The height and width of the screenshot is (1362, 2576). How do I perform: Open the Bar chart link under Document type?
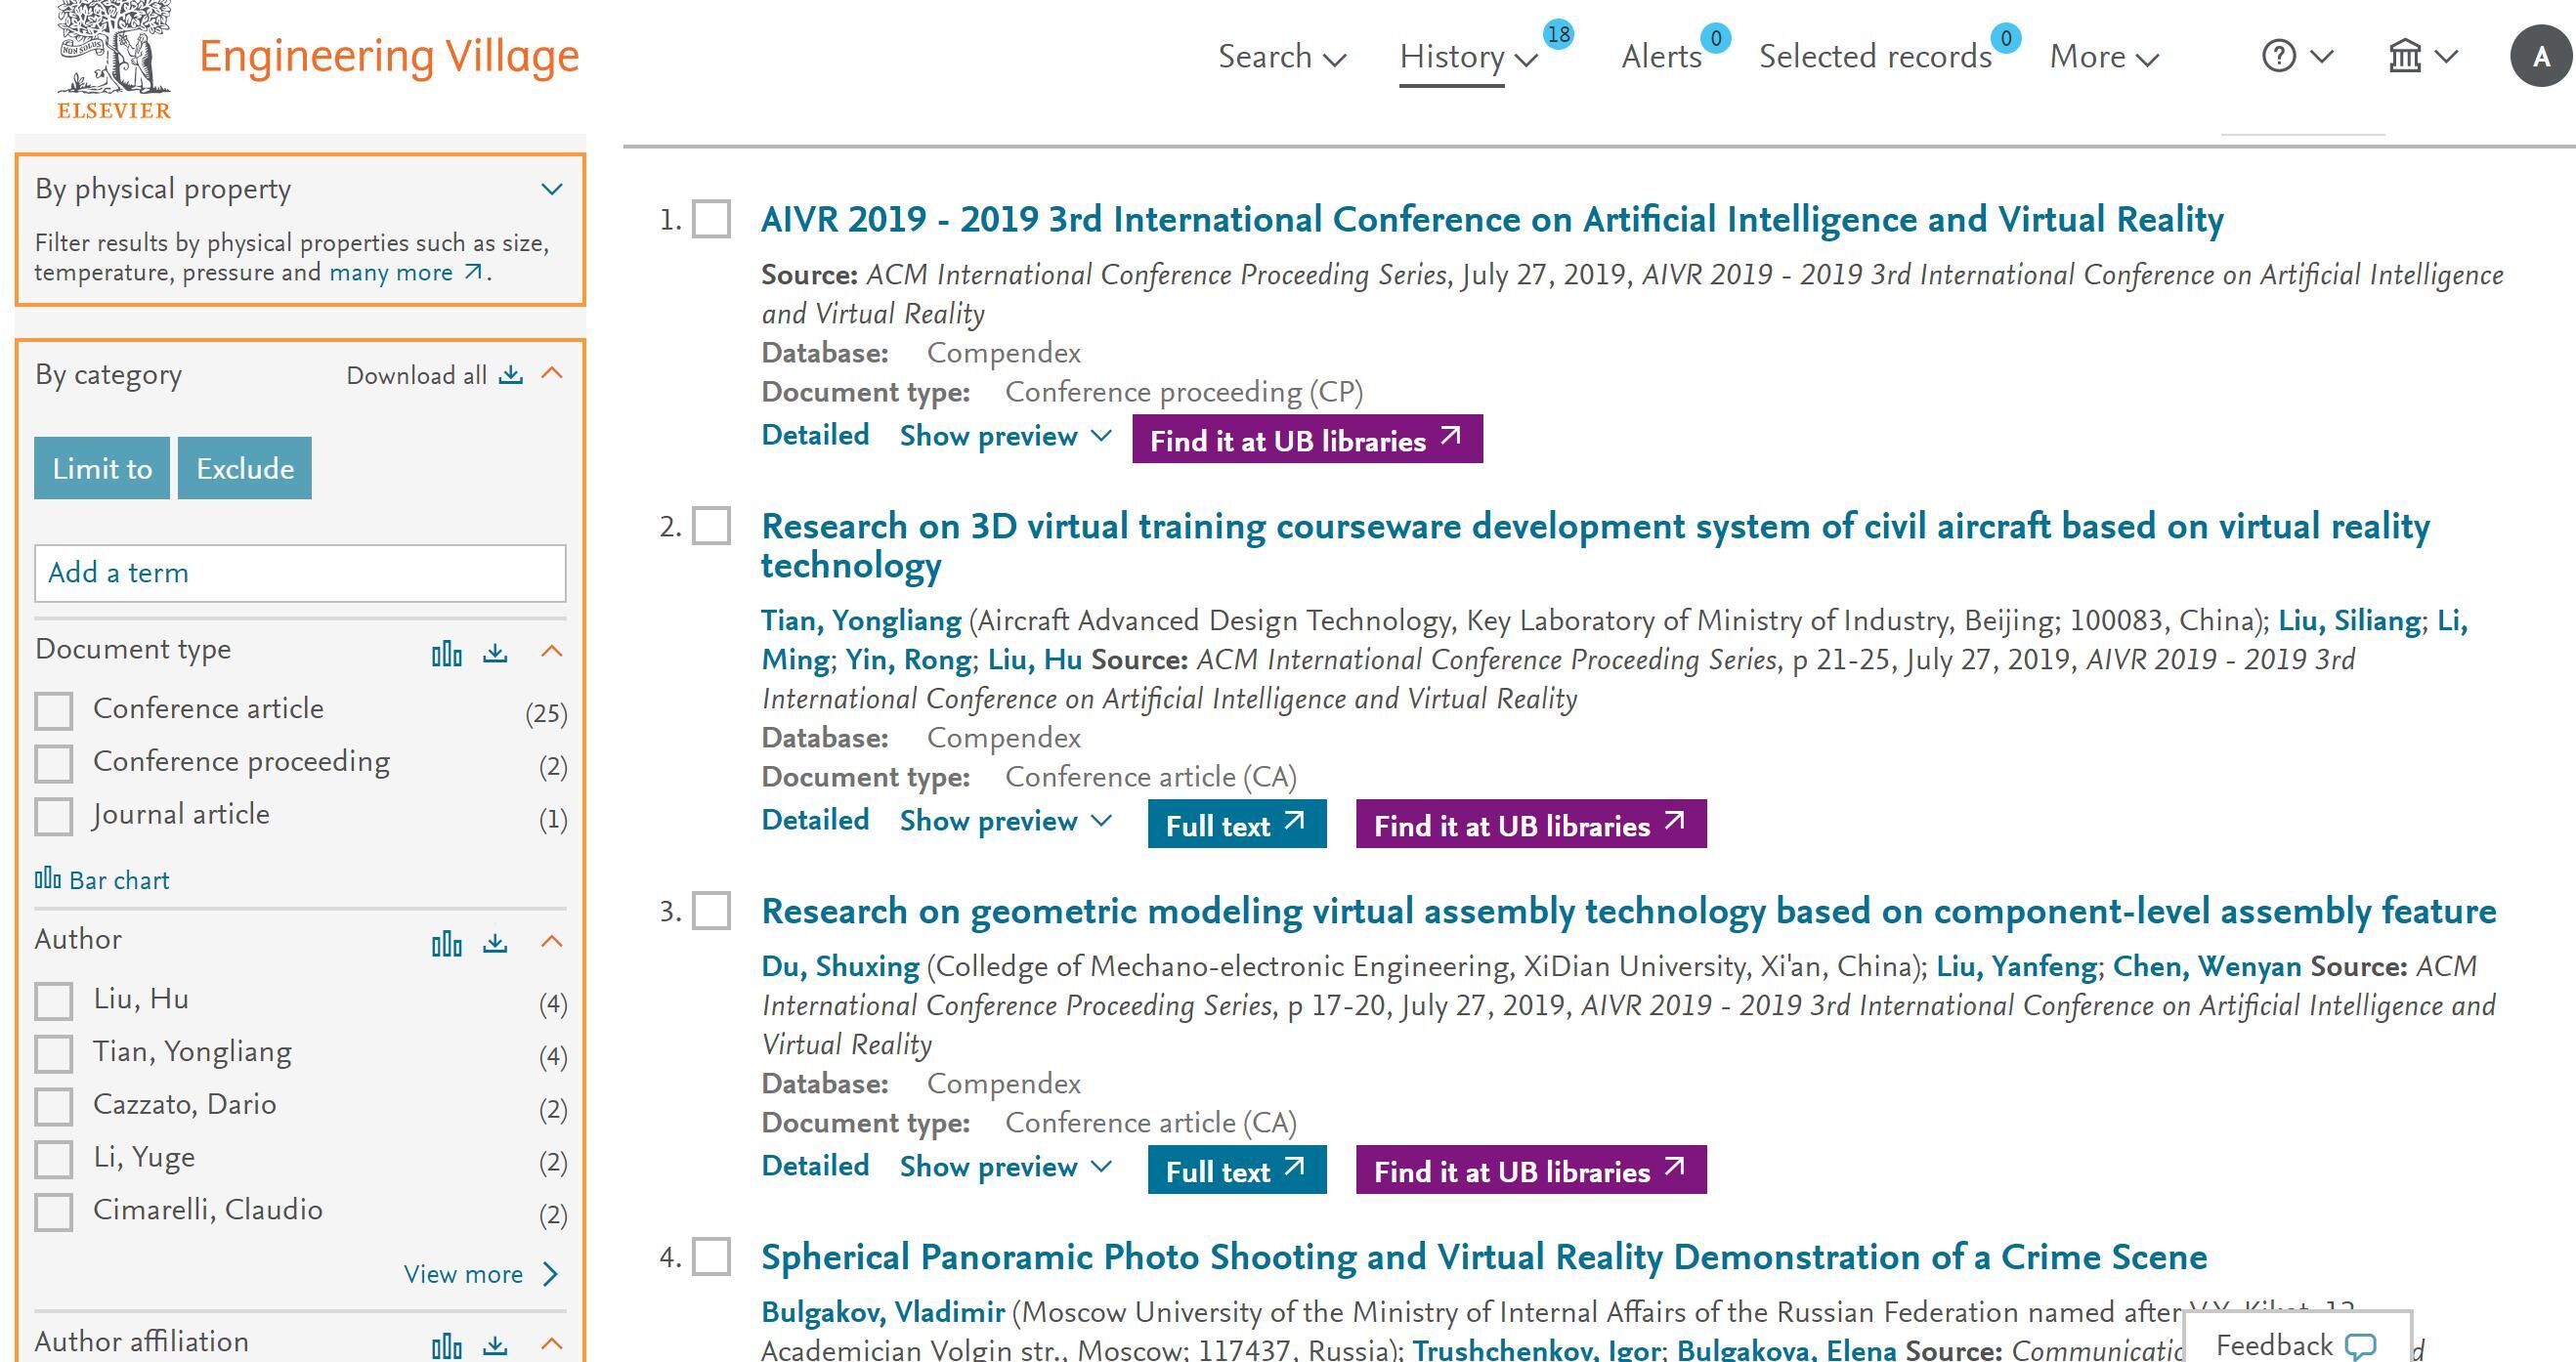tap(102, 880)
